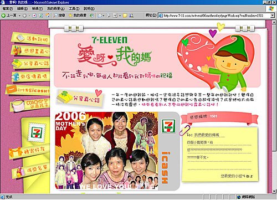Open the 檔案(F) File menu
The width and height of the screenshot is (277, 200).
click(x=8, y=8)
